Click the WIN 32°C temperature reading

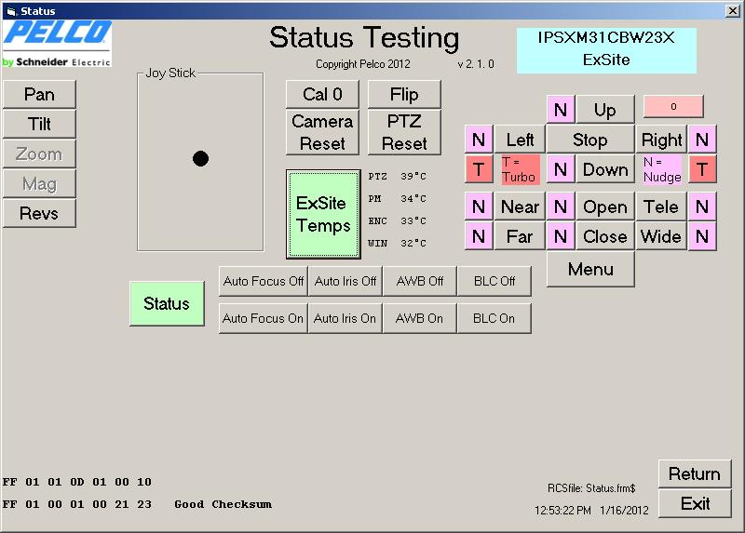[398, 243]
